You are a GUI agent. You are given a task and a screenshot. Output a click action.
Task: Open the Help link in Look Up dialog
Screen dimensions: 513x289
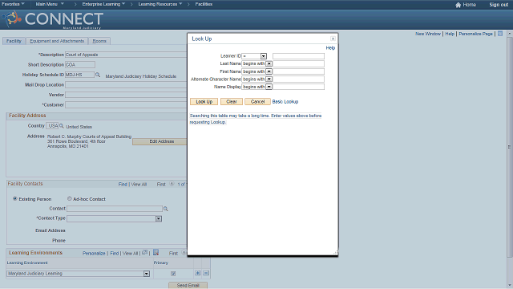[330, 48]
